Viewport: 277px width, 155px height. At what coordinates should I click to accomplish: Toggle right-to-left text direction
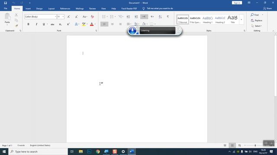152,17
